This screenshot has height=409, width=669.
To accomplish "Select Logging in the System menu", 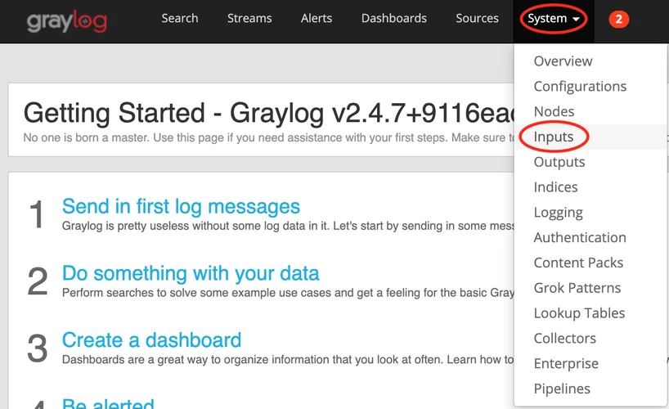I will pos(558,212).
